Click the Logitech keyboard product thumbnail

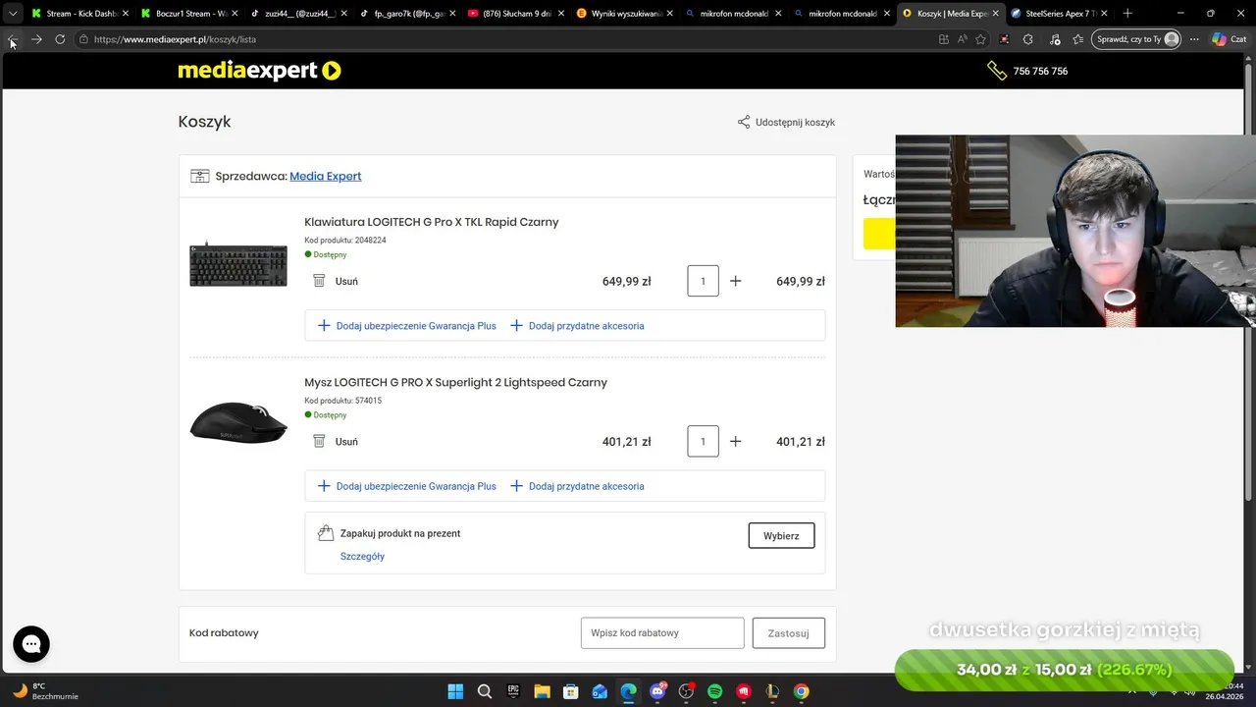tap(238, 263)
